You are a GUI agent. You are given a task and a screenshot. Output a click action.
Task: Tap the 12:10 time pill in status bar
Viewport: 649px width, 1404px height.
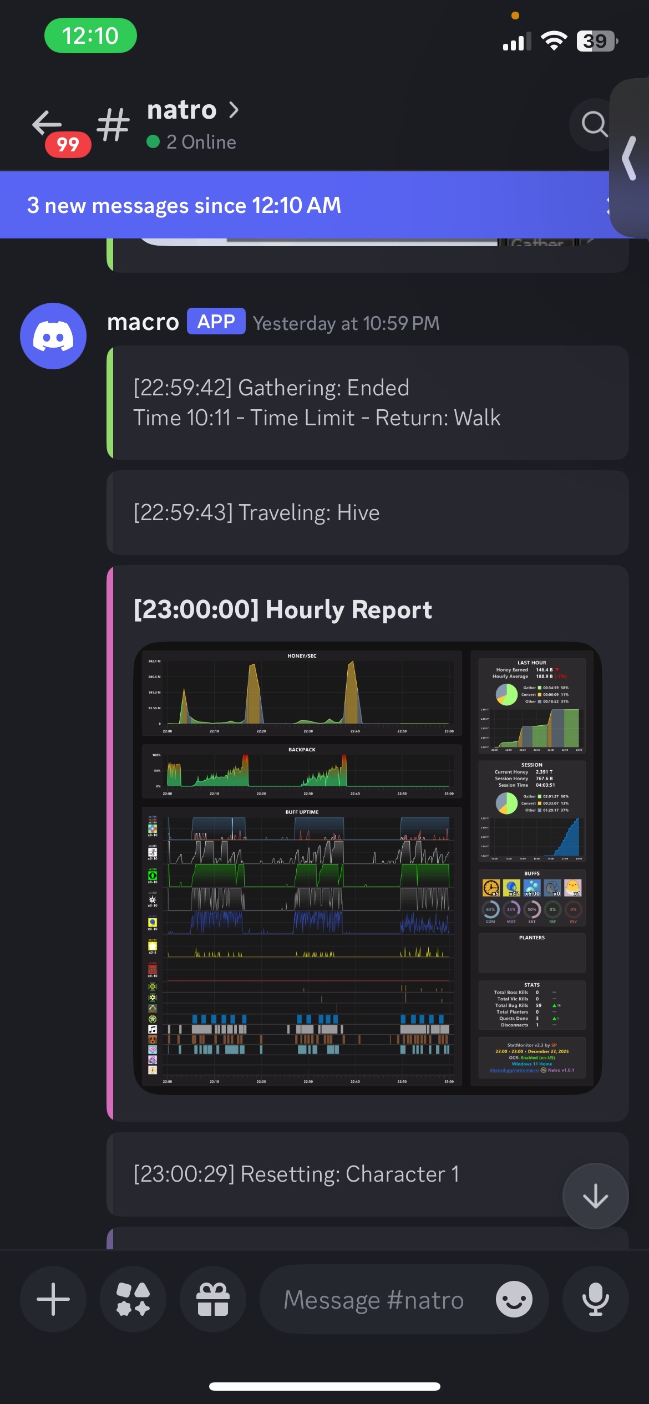point(90,35)
